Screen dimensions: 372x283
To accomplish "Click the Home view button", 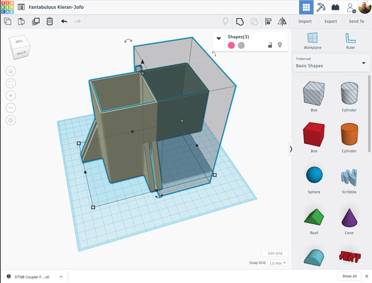I will pos(11,71).
